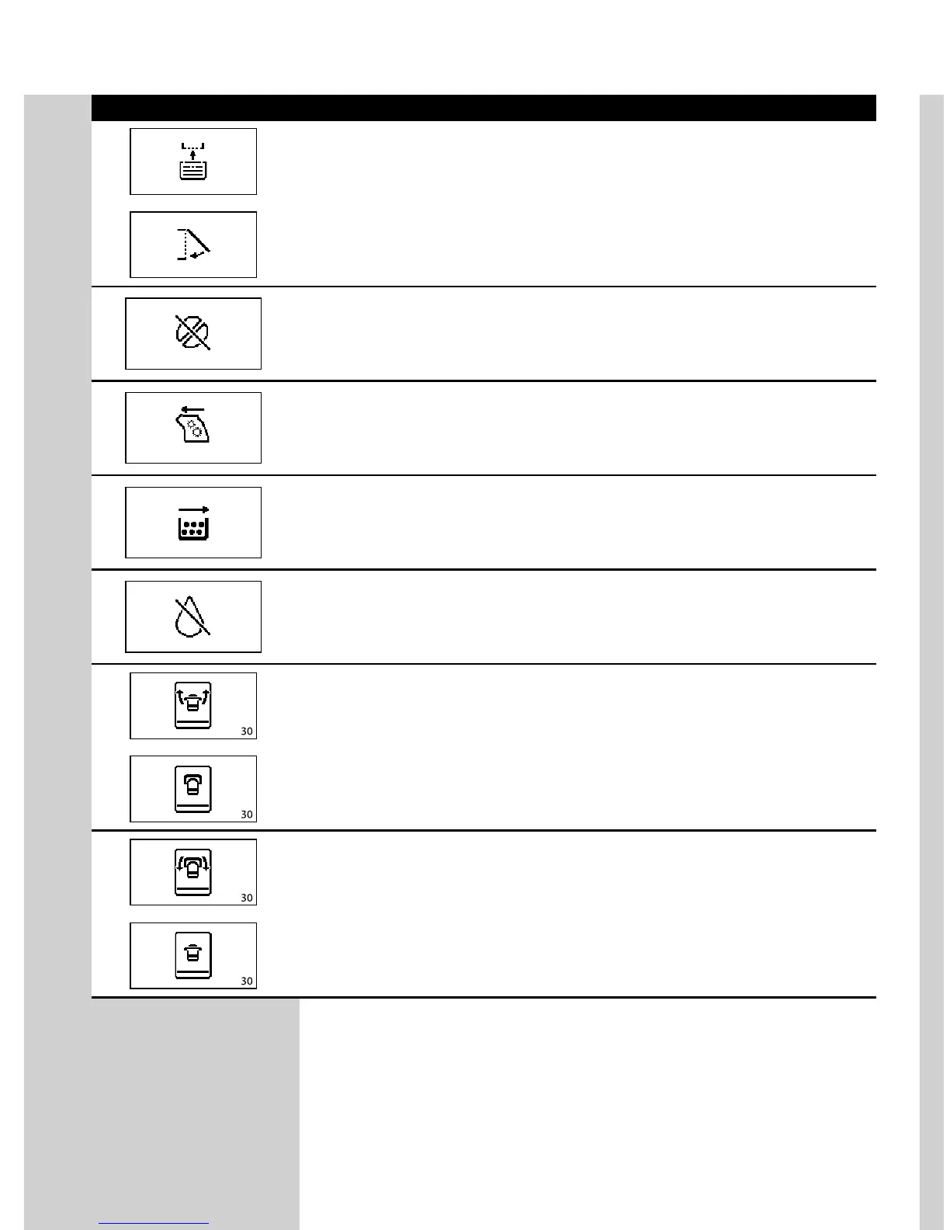The height and width of the screenshot is (1230, 950).
Task: Click the crossed-out water drop icon
Action: [x=192, y=617]
